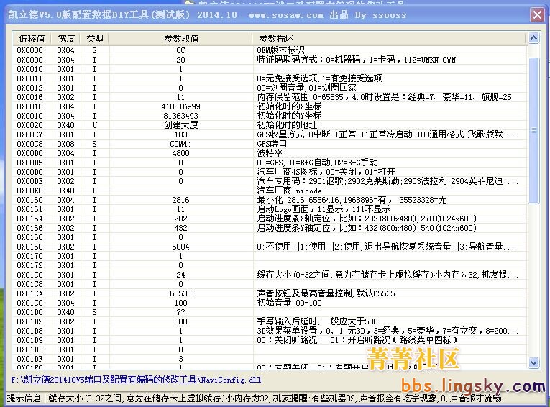Click the scrollbar down arrow
Screen dimensions: 550x407
point(533,364)
